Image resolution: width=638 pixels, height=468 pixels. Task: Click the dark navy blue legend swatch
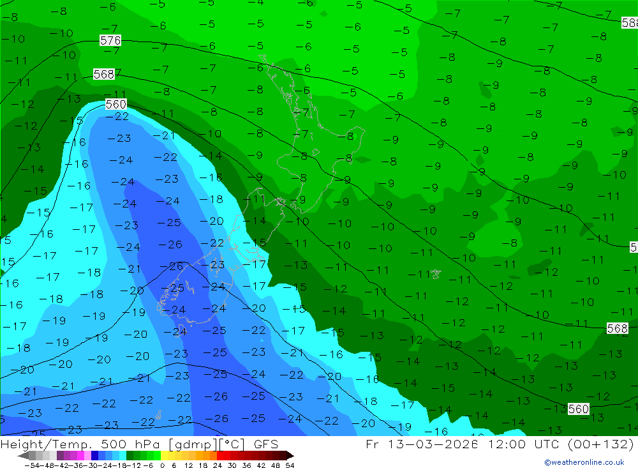click(95, 455)
